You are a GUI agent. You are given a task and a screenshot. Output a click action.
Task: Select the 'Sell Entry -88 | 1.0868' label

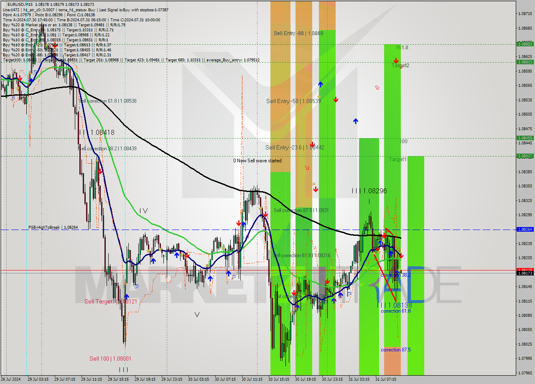pos(298,33)
